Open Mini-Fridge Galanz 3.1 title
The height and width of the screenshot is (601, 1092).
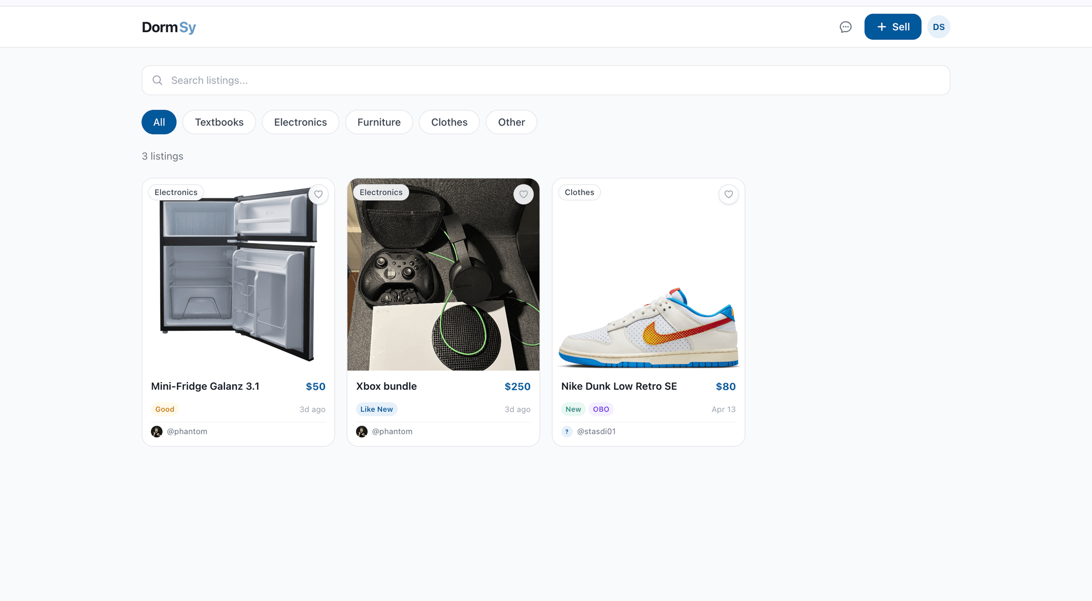click(205, 386)
